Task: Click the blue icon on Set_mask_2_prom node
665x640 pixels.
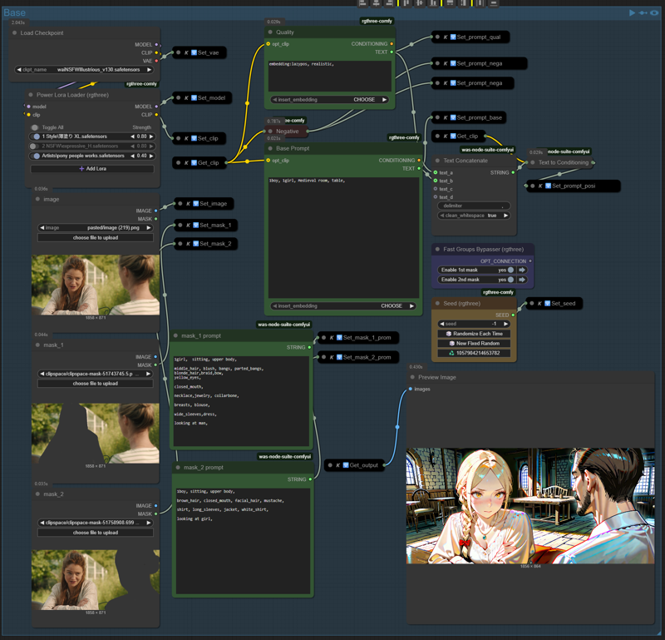Action: (339, 357)
